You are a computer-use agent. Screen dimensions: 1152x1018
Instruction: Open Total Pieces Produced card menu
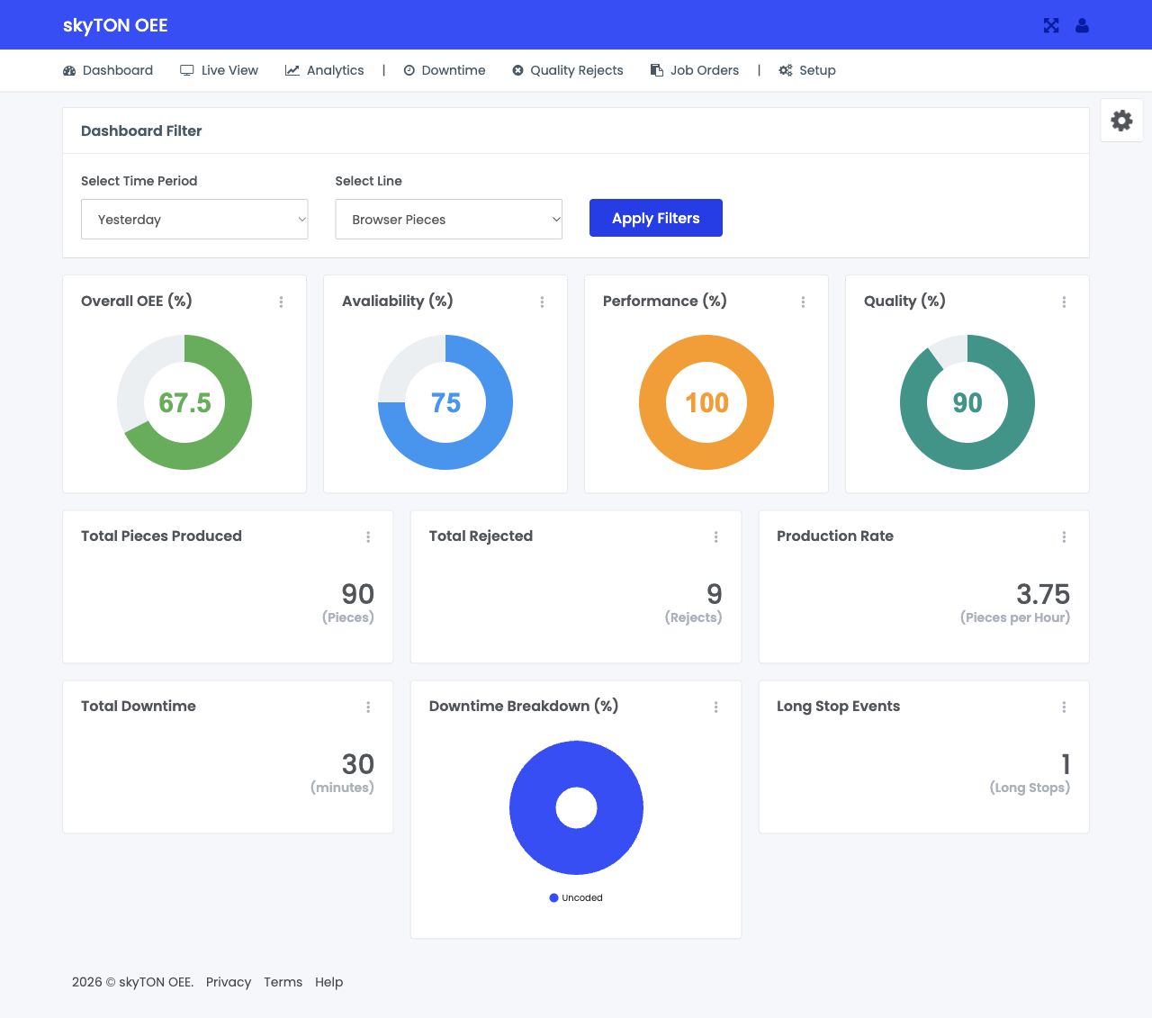pyautogui.click(x=368, y=537)
